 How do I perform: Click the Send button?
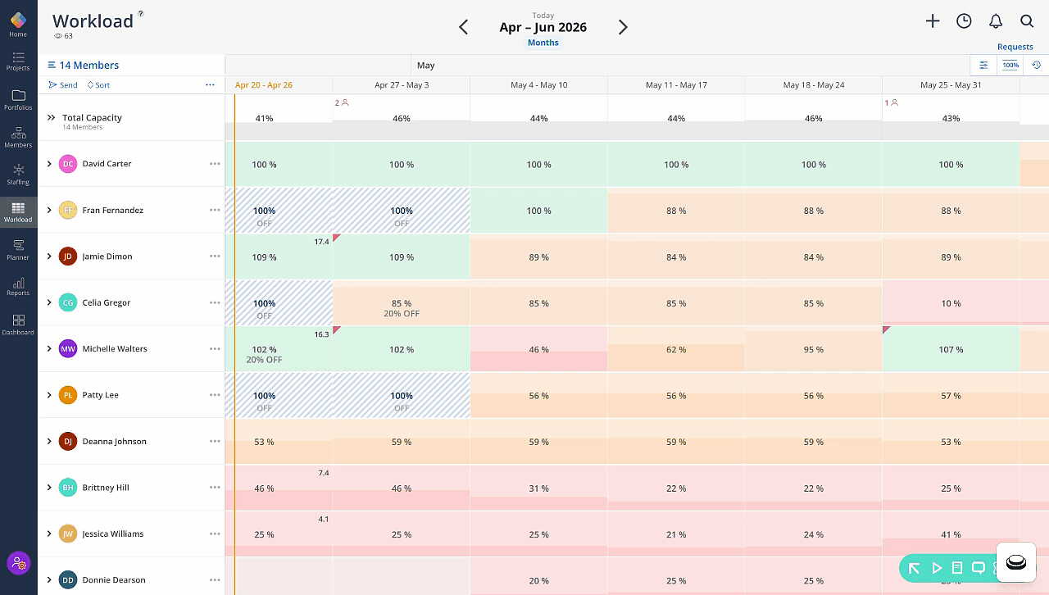[63, 85]
